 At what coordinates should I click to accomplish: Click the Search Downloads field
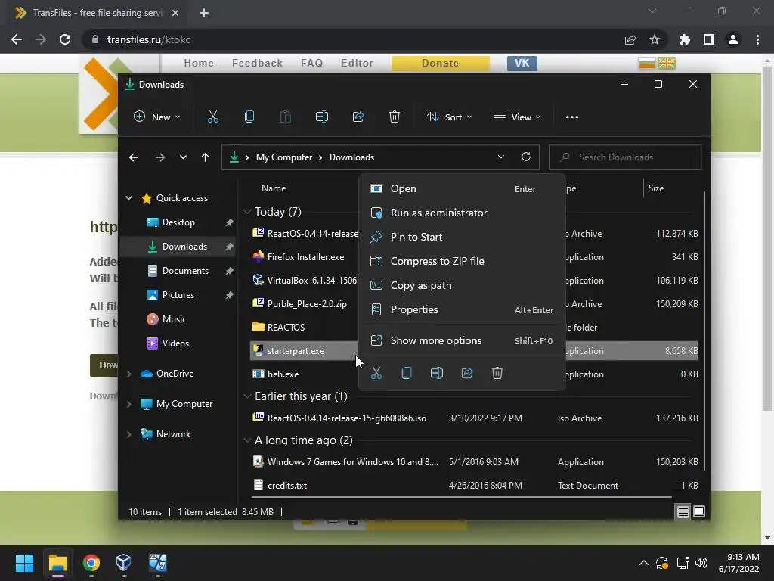(x=625, y=157)
